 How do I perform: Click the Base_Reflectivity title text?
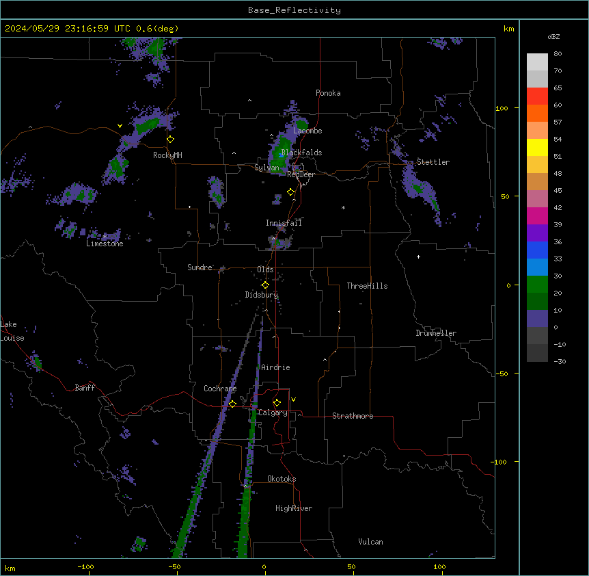(294, 10)
